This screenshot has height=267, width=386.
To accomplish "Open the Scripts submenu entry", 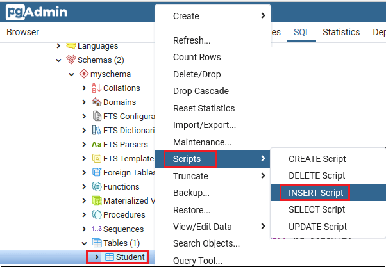I will [x=213, y=159].
